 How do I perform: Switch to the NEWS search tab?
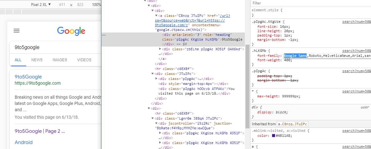(x=37, y=60)
